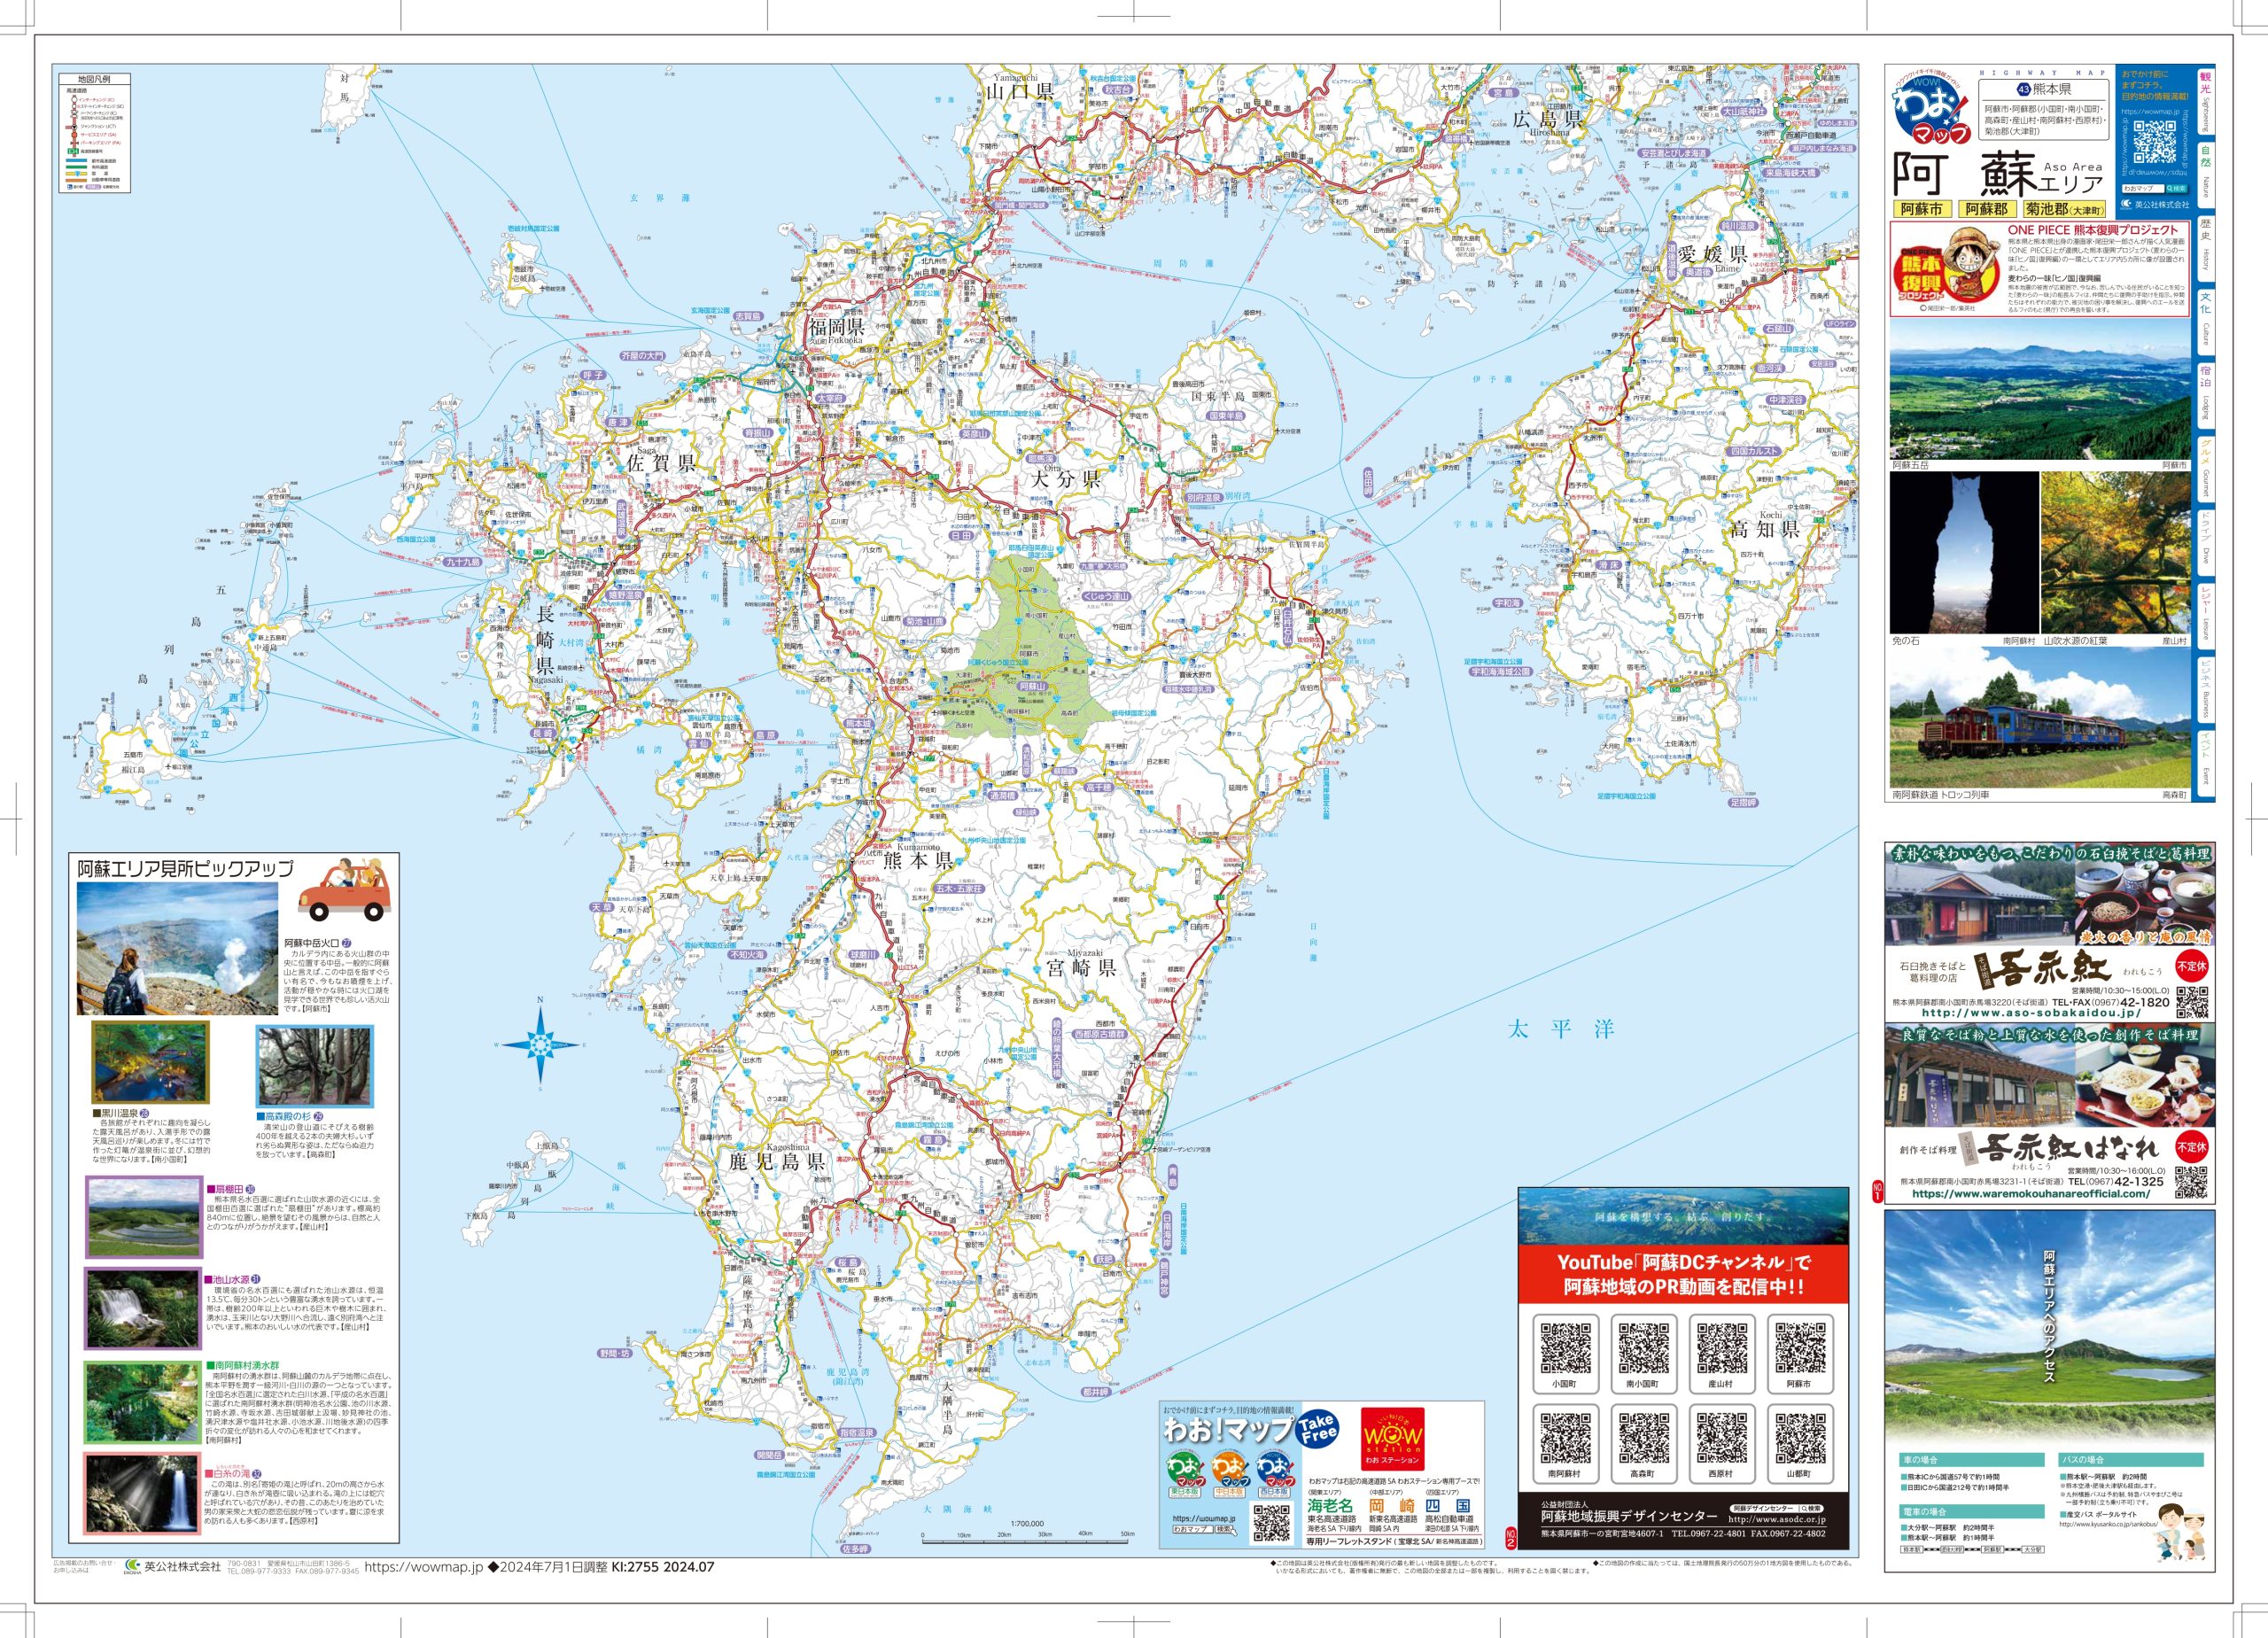Click the 山都町 QR code tile
This screenshot has height=1638, width=2268.
(1799, 1443)
